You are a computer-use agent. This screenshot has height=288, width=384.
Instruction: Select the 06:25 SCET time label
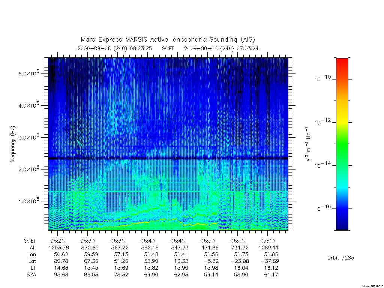tap(57, 241)
